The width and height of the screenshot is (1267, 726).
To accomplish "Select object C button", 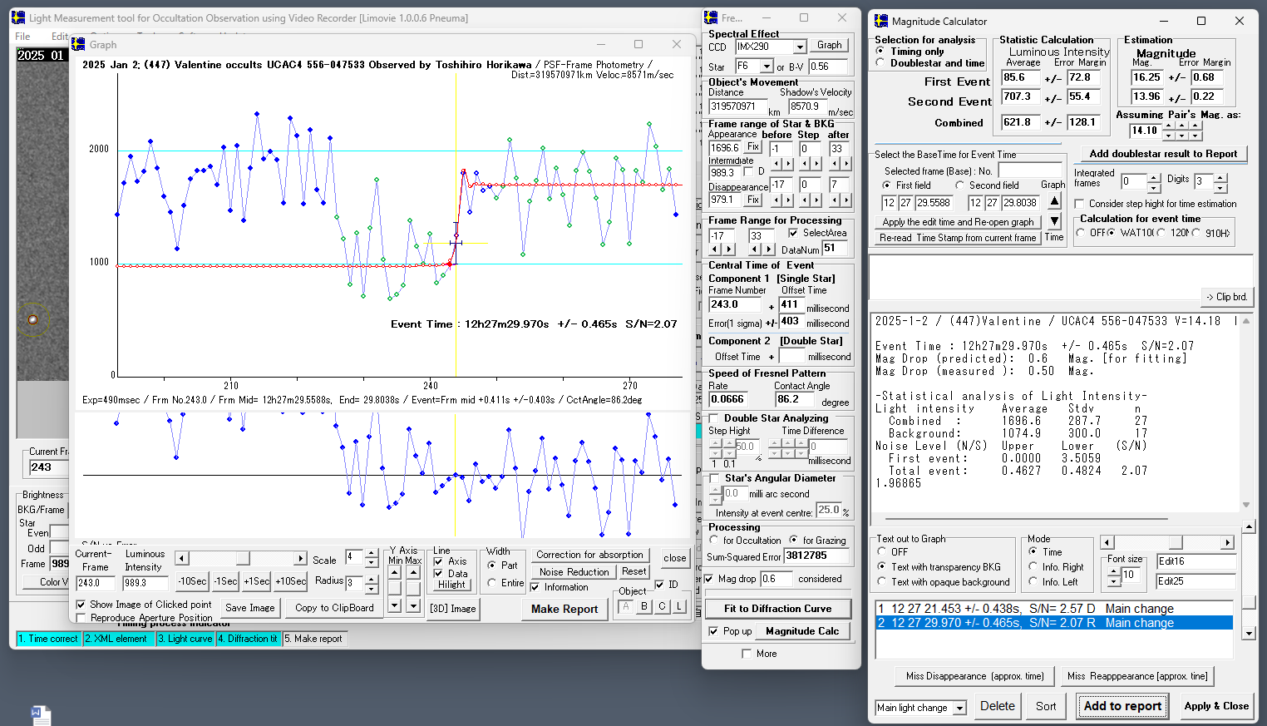I will coord(663,606).
